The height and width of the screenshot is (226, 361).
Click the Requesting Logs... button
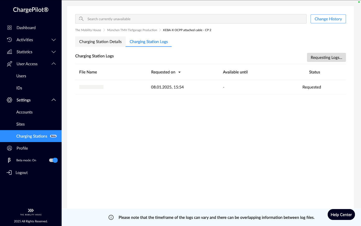click(x=326, y=57)
